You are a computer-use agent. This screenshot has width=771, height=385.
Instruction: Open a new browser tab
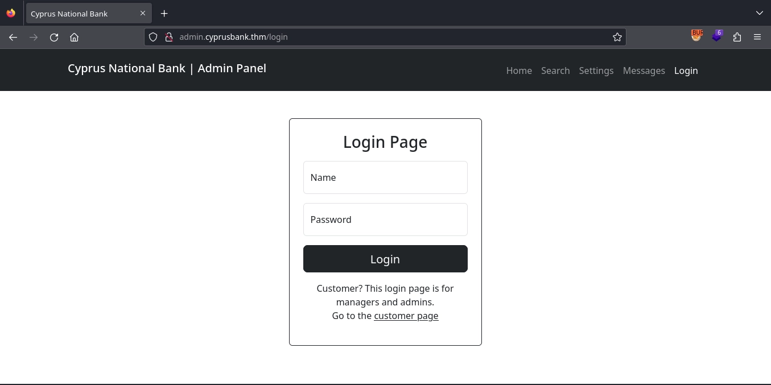164,13
